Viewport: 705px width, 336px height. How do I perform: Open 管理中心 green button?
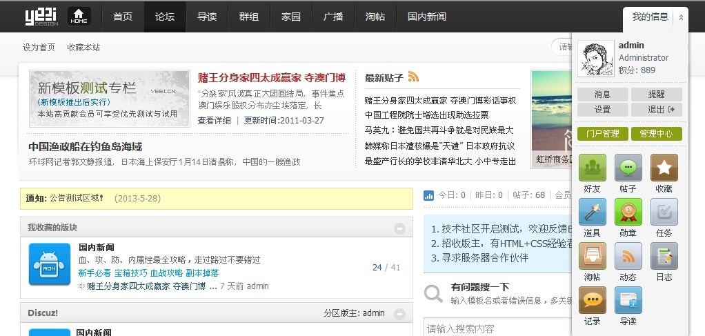tap(657, 134)
